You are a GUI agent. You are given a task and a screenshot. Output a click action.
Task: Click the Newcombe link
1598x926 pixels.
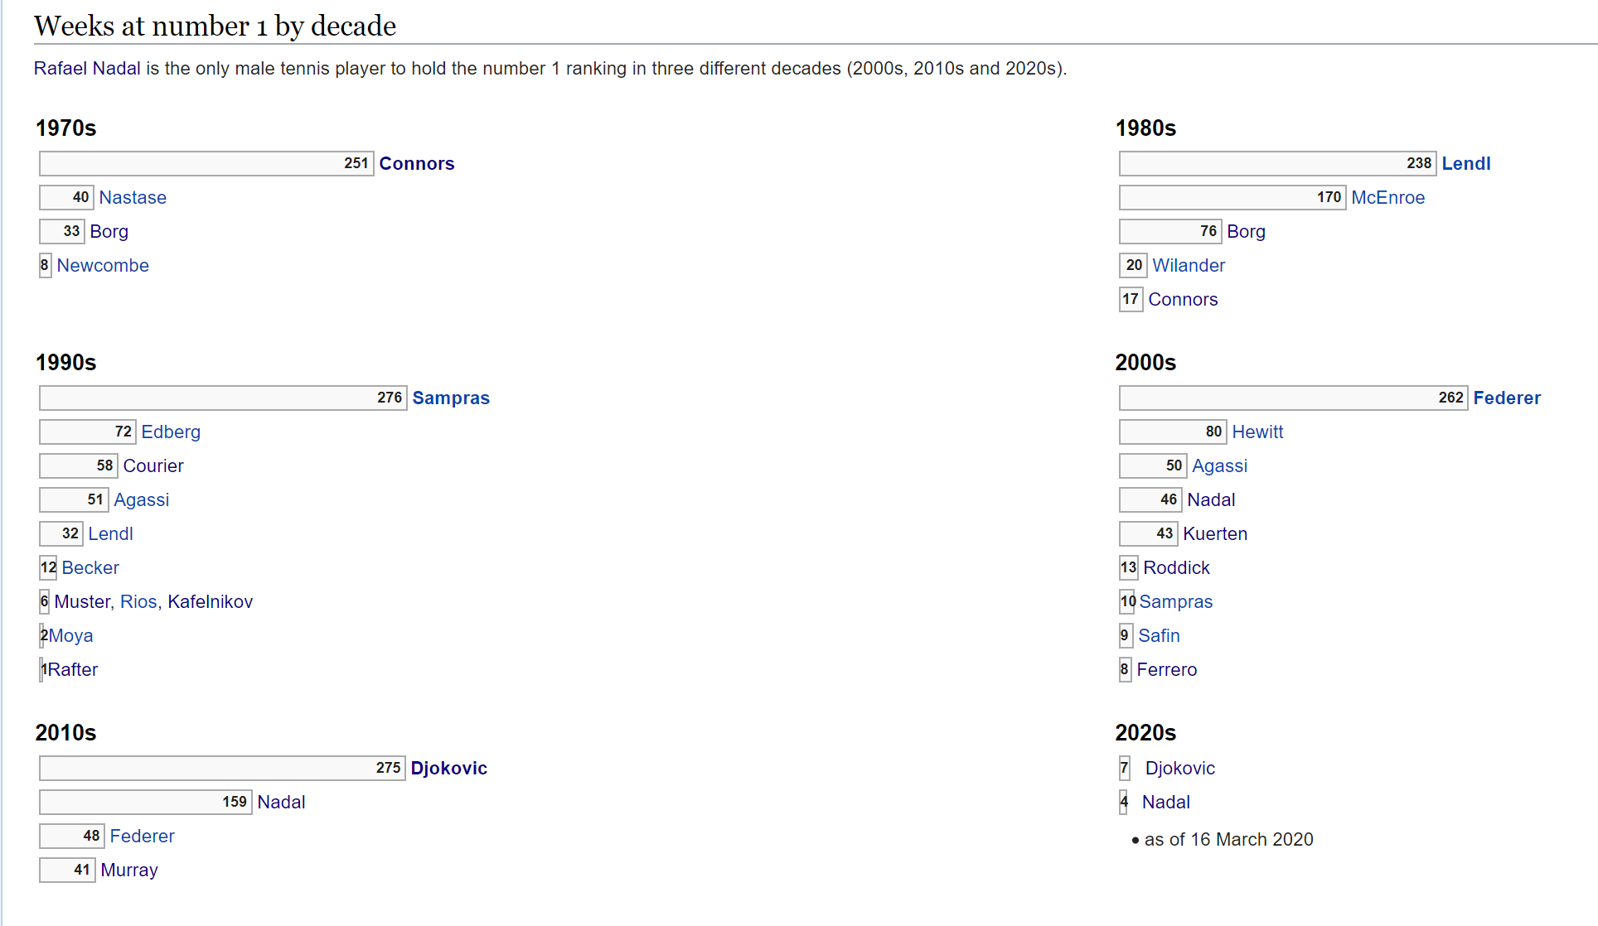tap(103, 266)
